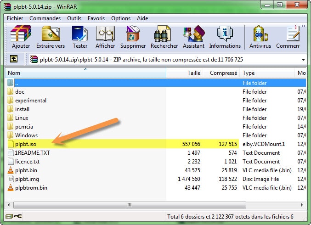Select the parent '..' folder row
The image size is (311, 225).
(x=156, y=83)
